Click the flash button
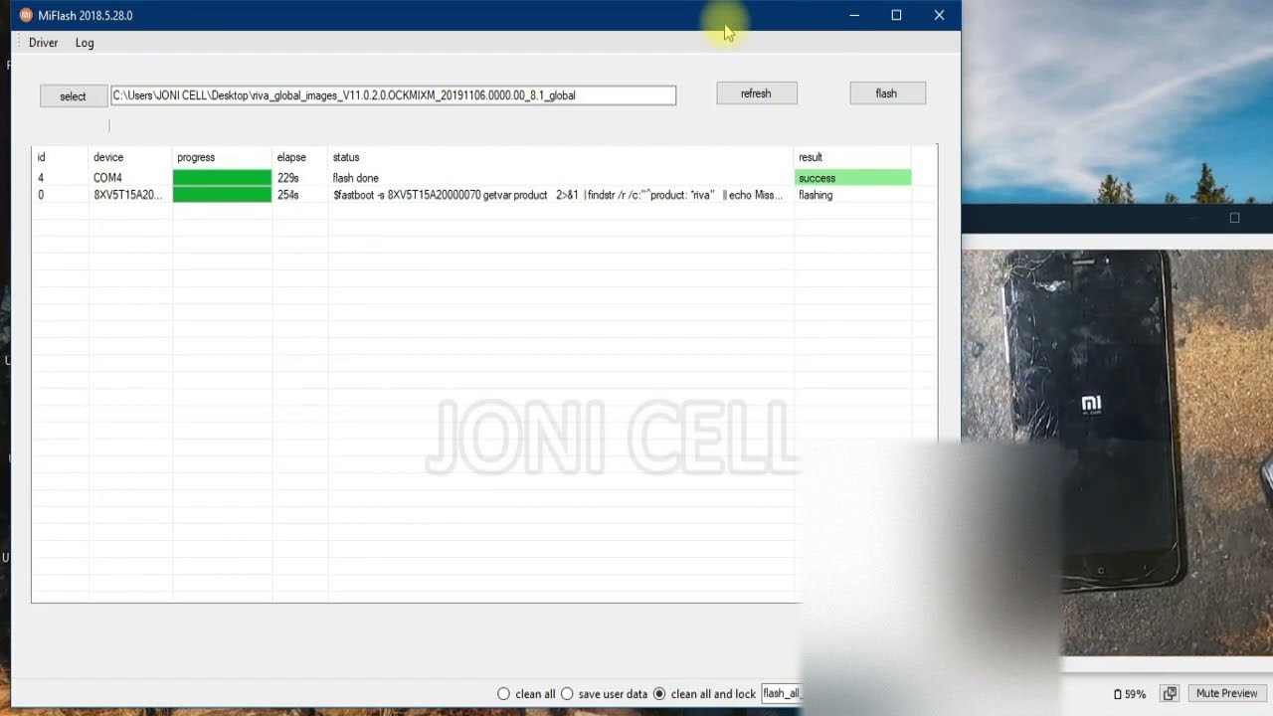1273x716 pixels. click(x=887, y=93)
